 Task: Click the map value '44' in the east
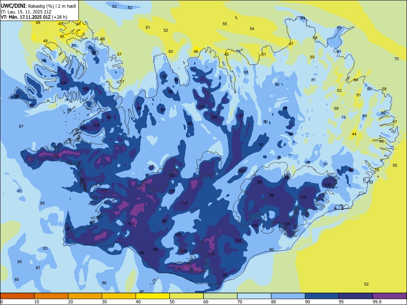click(354, 134)
